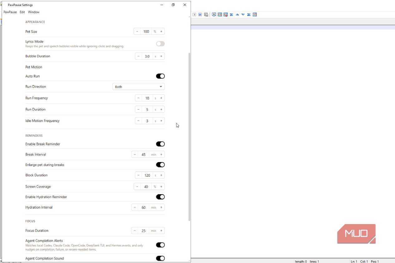Decrease Pet Size with the minus button
395x263 pixels.
pos(137,31)
